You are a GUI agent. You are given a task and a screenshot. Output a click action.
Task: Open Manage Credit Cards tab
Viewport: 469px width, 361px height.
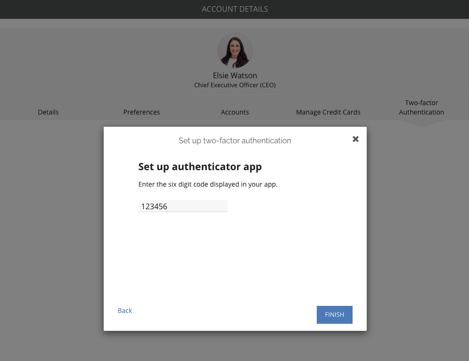[x=328, y=112]
